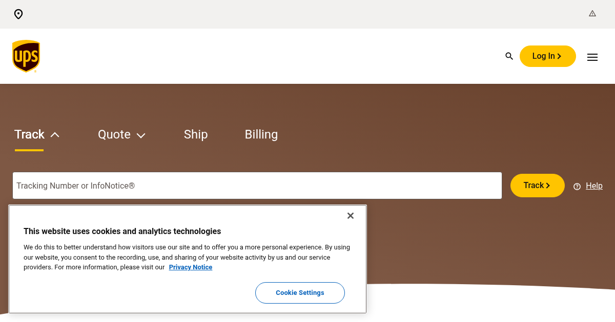Open the site search magnifier

coord(509,56)
